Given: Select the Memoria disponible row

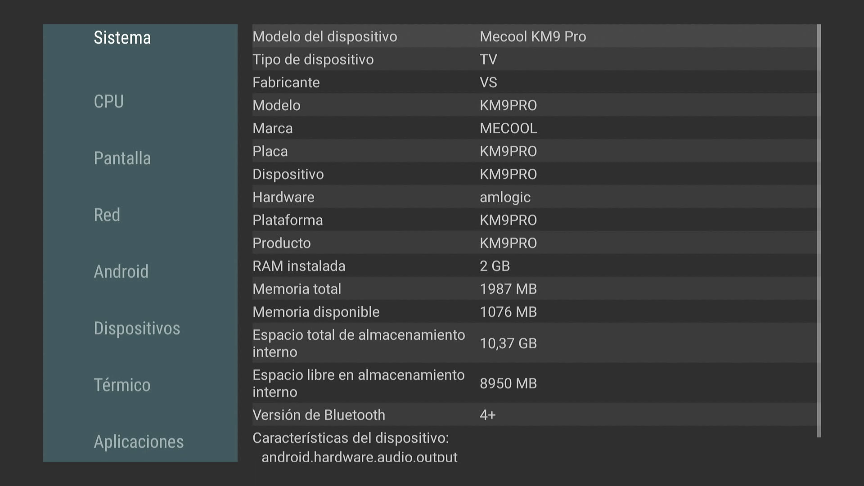Looking at the screenshot, I should click(x=534, y=312).
